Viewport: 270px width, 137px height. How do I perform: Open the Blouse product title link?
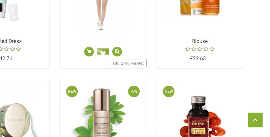[200, 41]
